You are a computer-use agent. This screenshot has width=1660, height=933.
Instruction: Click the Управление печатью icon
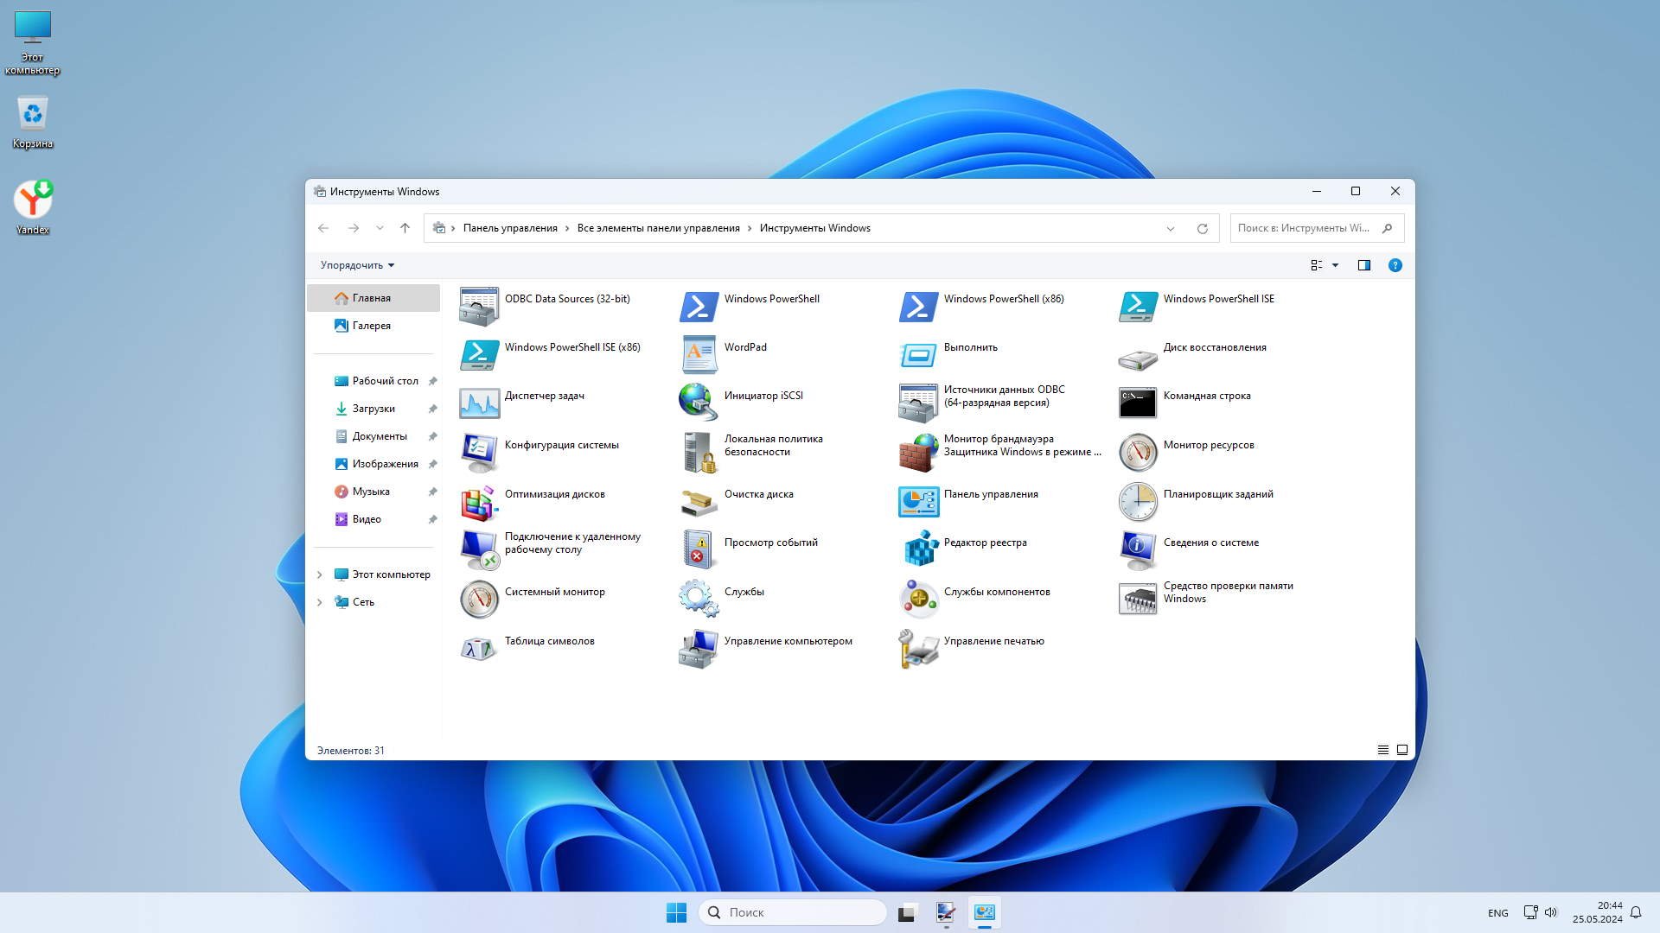(919, 648)
